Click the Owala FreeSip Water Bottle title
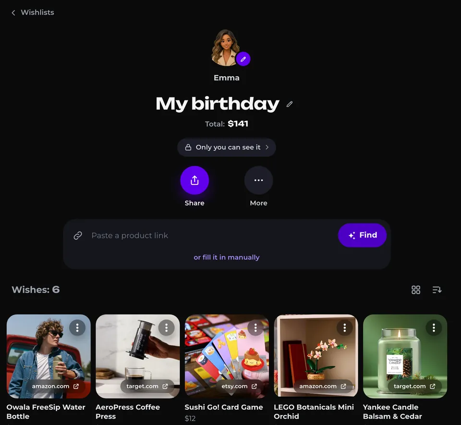461x425 pixels. (46, 412)
